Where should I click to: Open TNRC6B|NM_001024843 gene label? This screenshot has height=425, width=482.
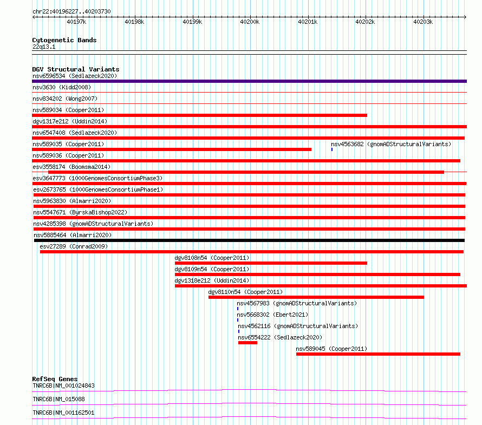[63, 385]
